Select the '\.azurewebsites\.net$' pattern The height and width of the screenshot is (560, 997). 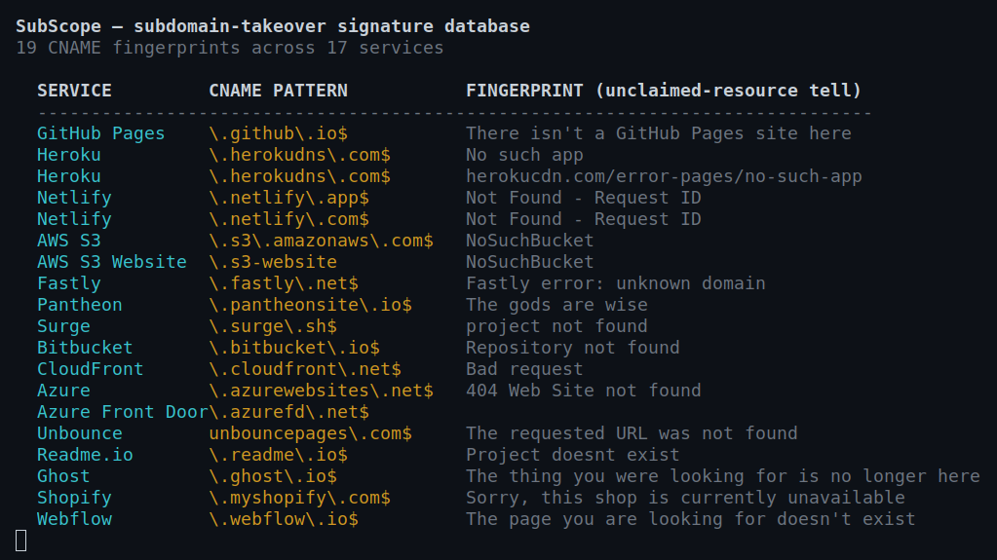pos(321,391)
